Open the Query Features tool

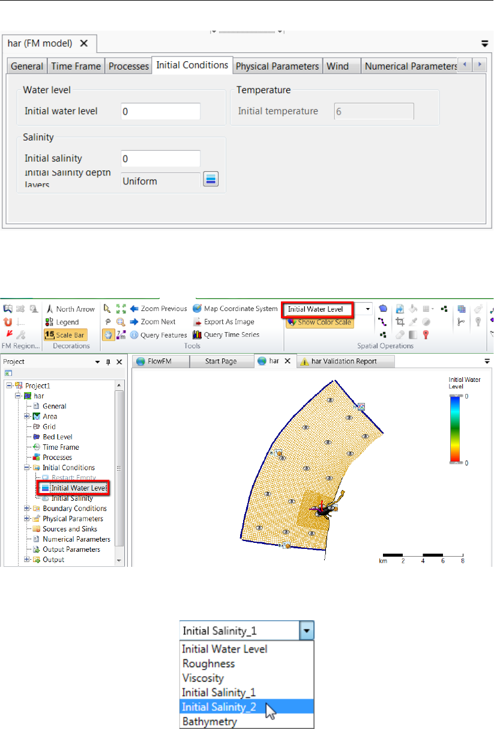pos(158,335)
